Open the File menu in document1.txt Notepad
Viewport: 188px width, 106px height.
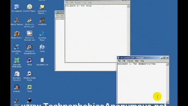(119, 61)
